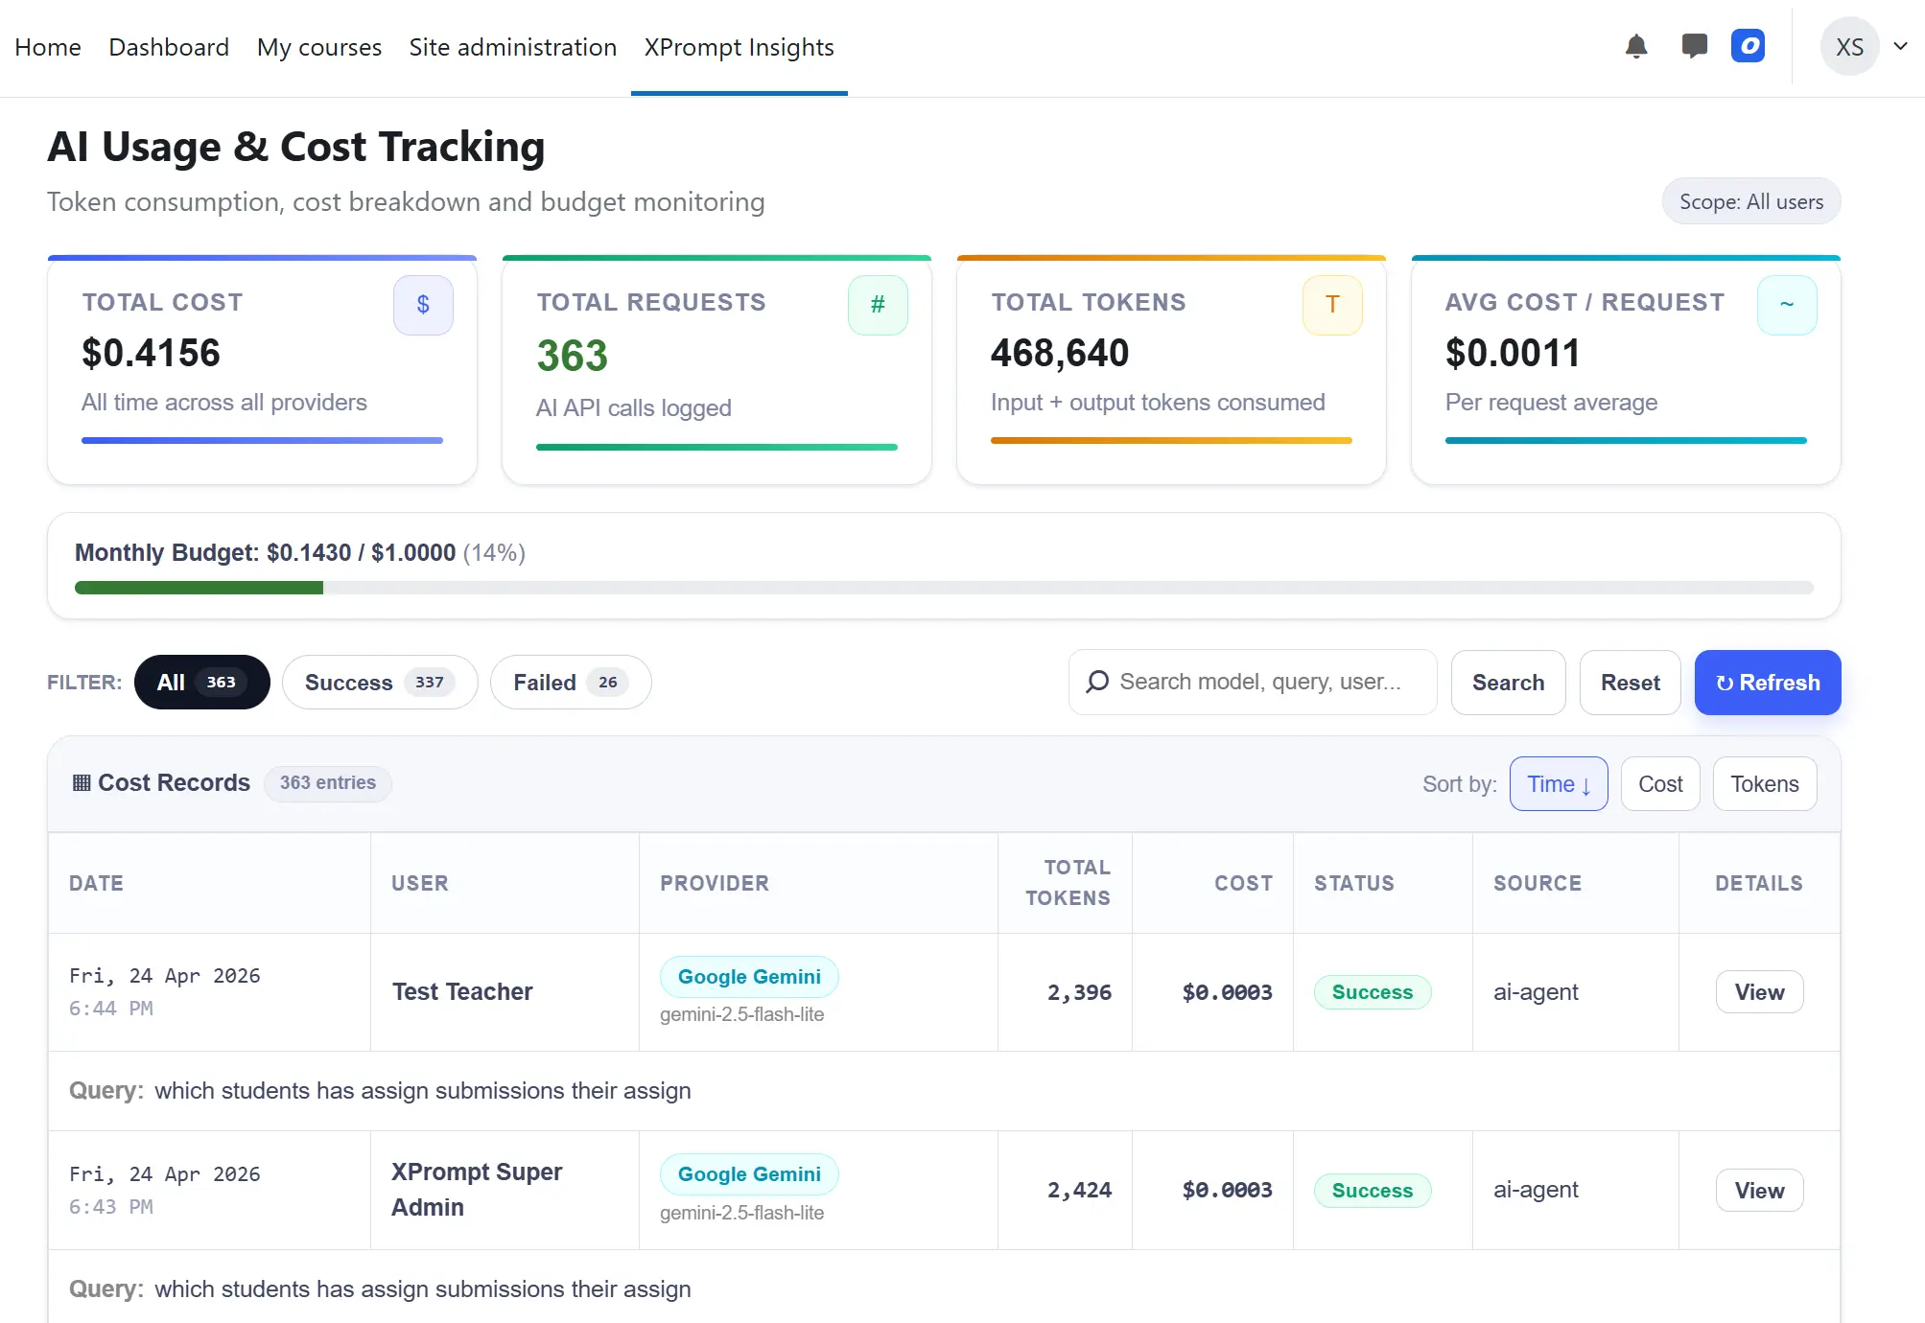
Task: Expand the user menu chevron
Action: 1900,46
